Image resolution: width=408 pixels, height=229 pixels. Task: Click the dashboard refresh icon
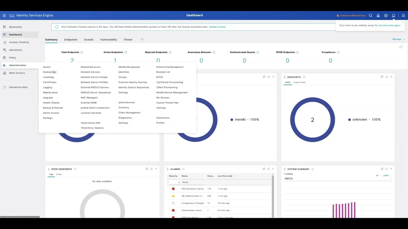coord(401,47)
